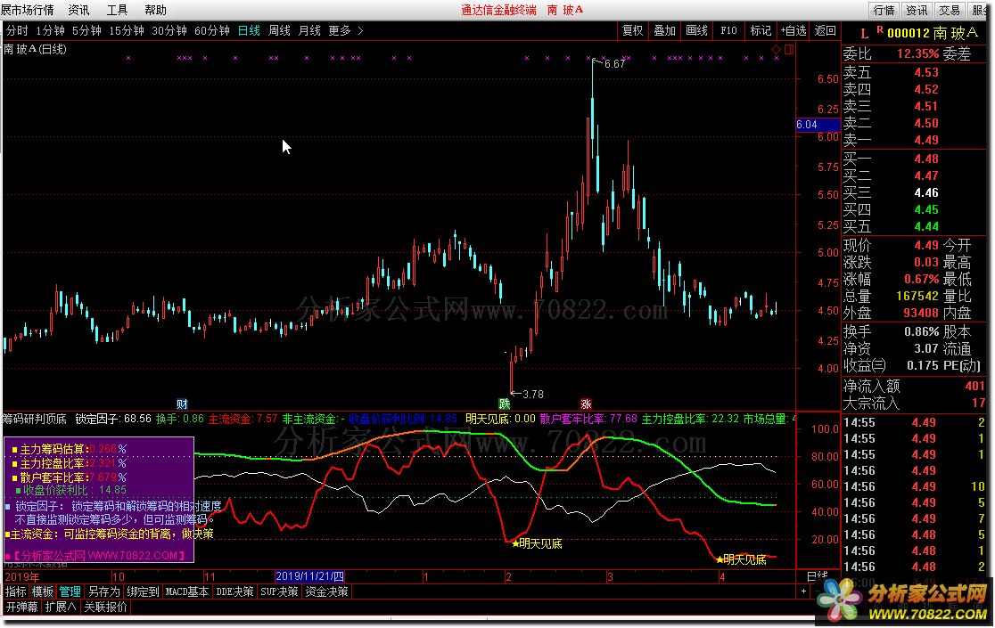995x628 pixels.
Task: Select the 15分钟 period
Action: point(127,30)
